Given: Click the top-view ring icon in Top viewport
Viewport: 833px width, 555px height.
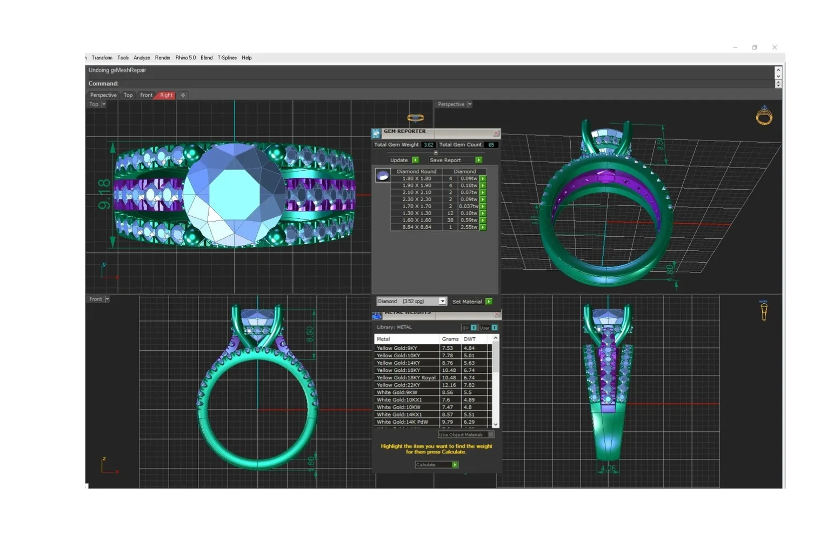Looking at the screenshot, I should 415,118.
